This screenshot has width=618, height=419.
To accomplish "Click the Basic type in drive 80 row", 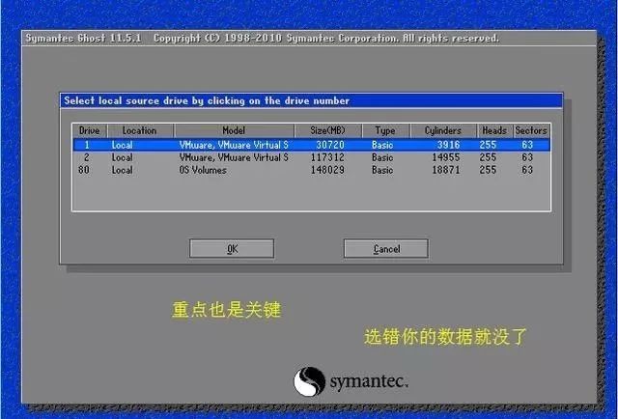I will (x=382, y=170).
